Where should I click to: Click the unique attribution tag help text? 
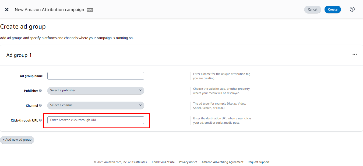point(222,76)
